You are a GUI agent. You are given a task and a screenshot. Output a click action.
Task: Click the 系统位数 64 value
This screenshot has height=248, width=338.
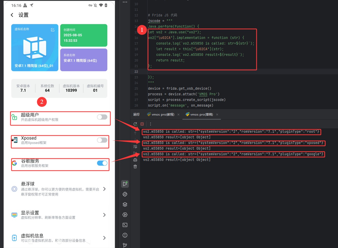click(47, 90)
